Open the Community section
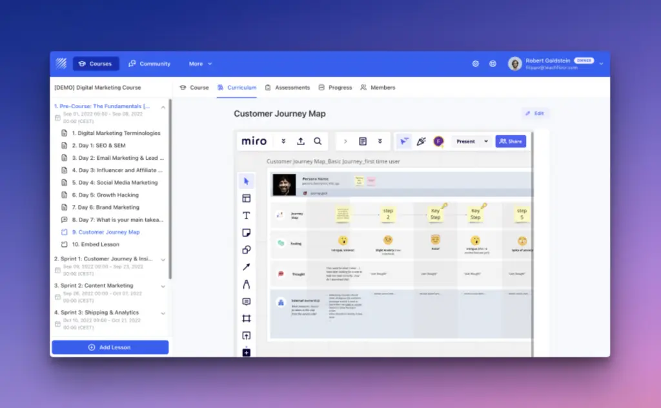 point(150,64)
